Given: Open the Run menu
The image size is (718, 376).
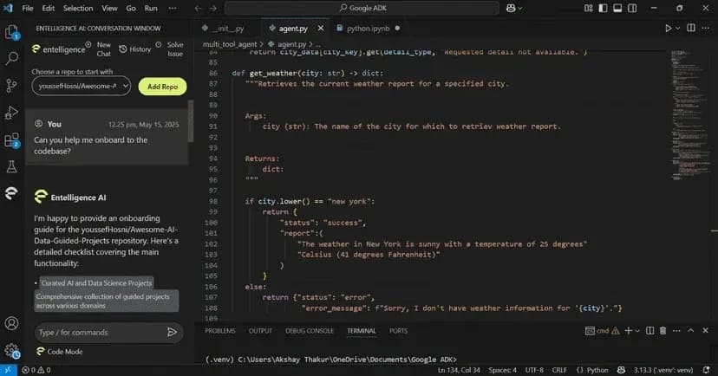Looking at the screenshot, I should tap(151, 9).
